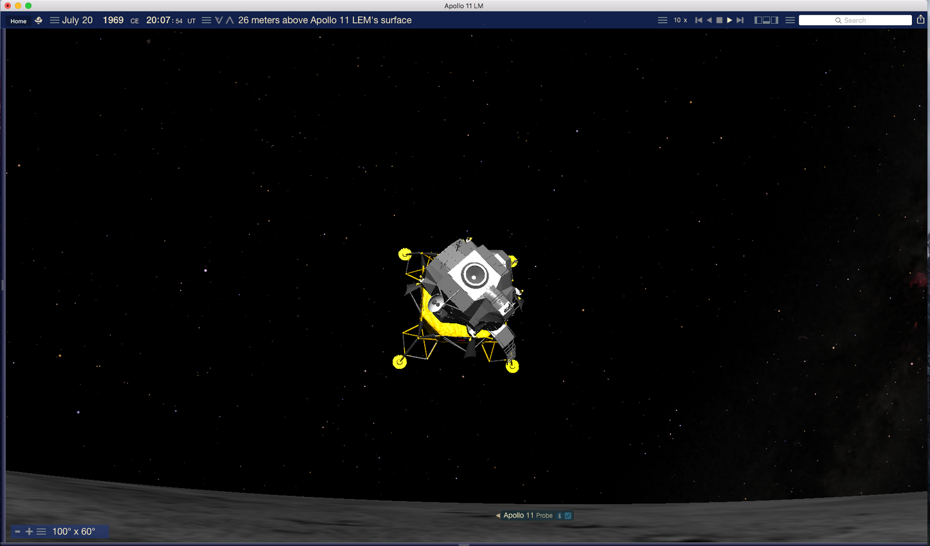Click the 10 x time step value
The width and height of the screenshot is (930, 546).
[x=680, y=21]
